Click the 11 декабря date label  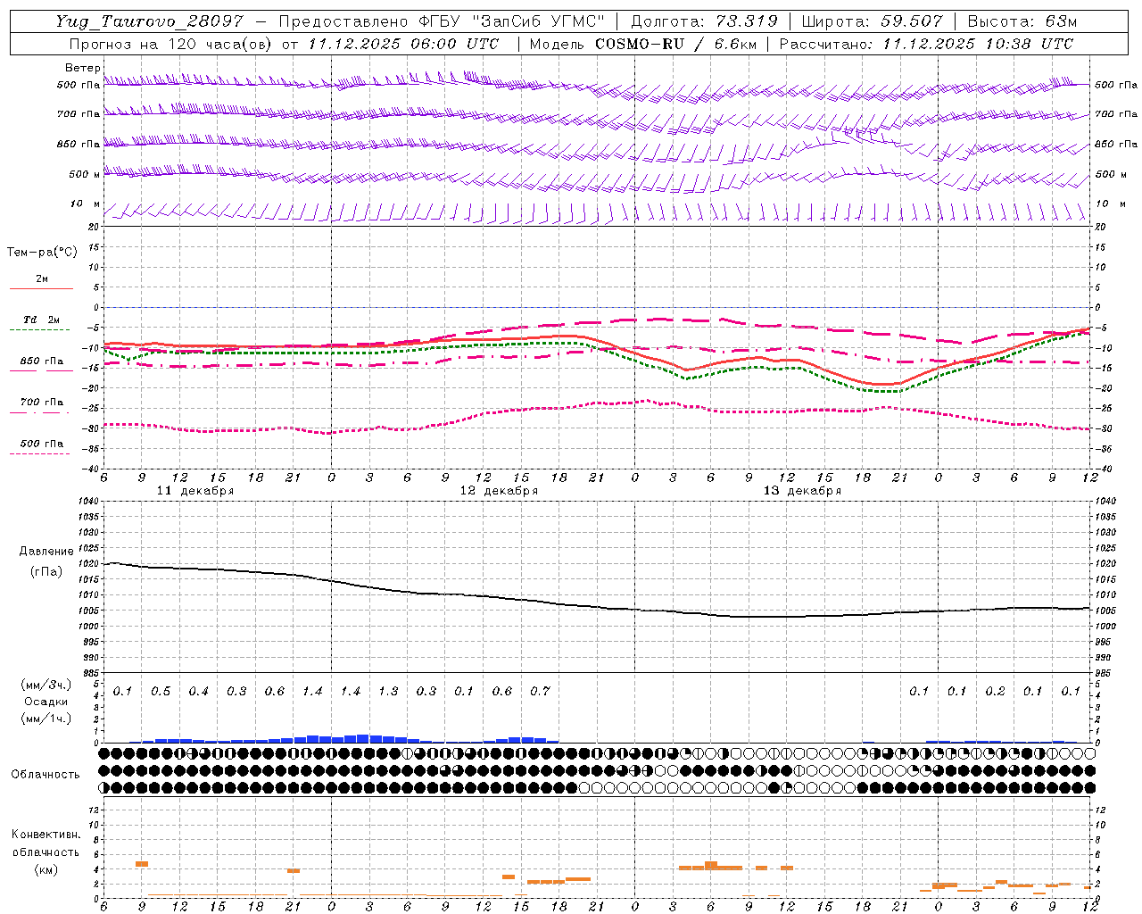pyautogui.click(x=195, y=491)
